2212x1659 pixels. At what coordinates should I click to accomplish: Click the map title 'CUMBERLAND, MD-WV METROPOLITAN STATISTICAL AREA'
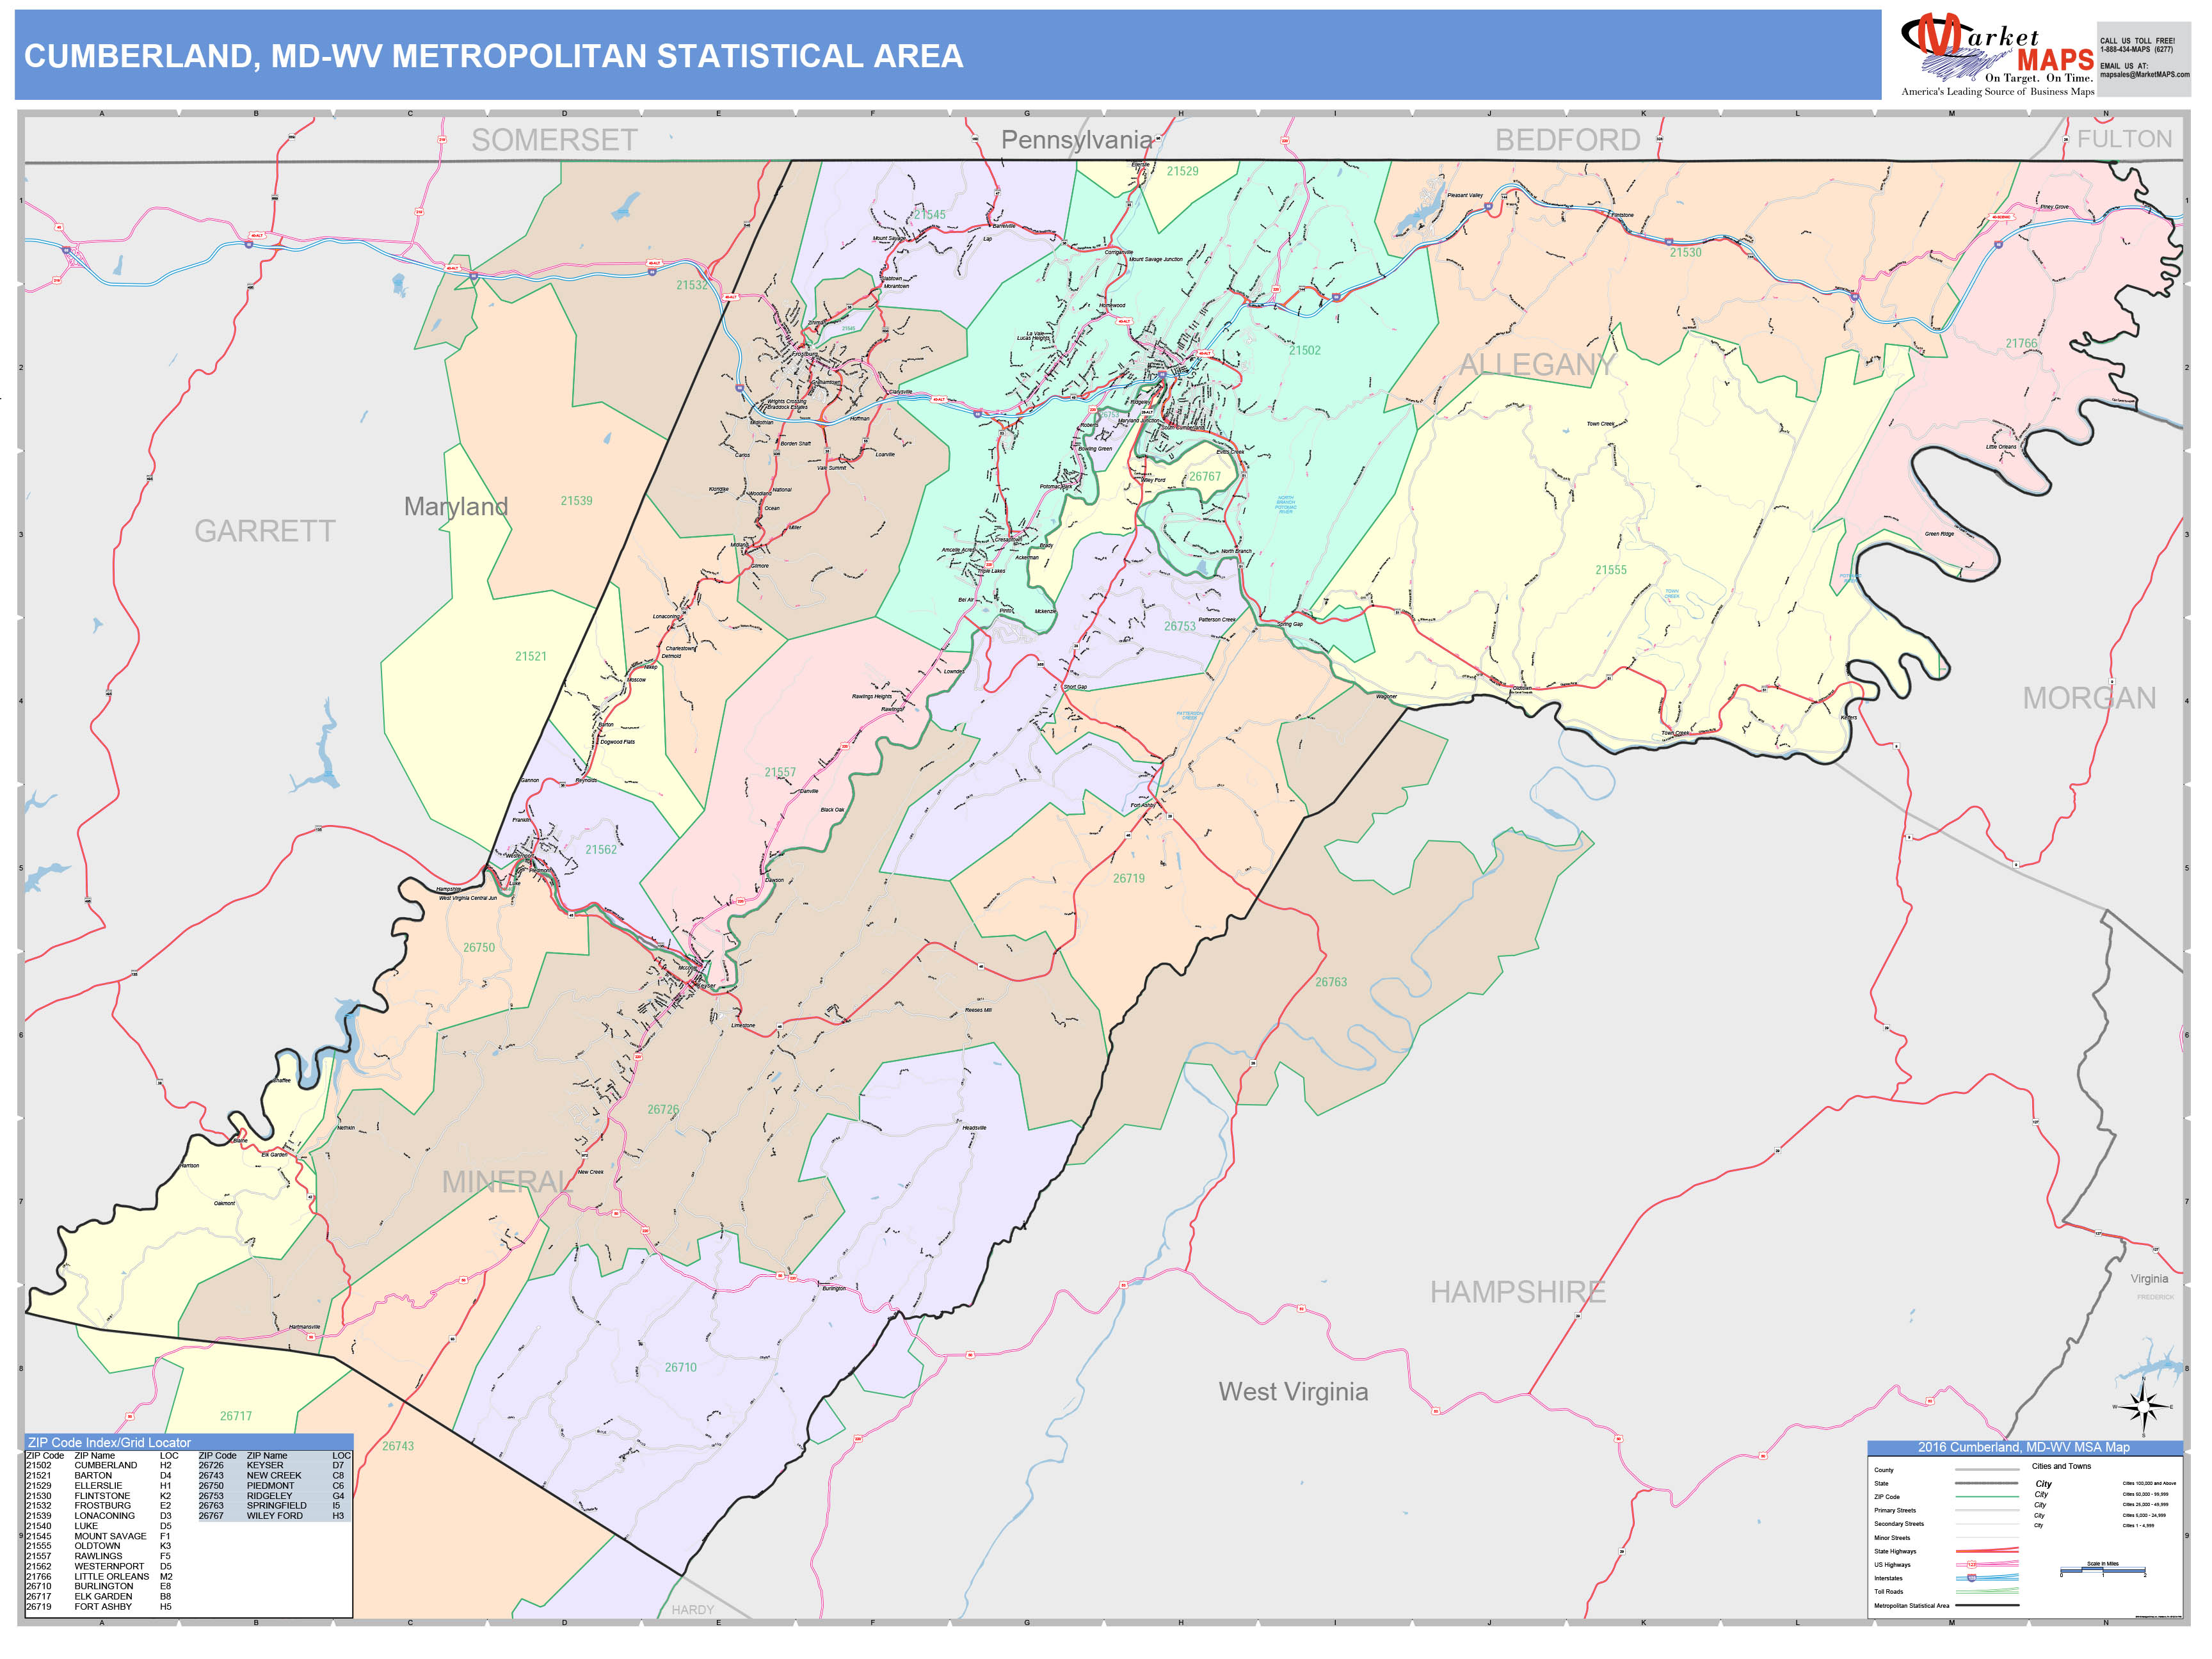(494, 56)
